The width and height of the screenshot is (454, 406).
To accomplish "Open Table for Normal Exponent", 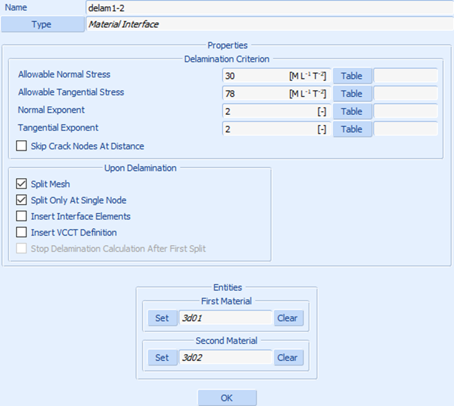I will click(x=352, y=111).
